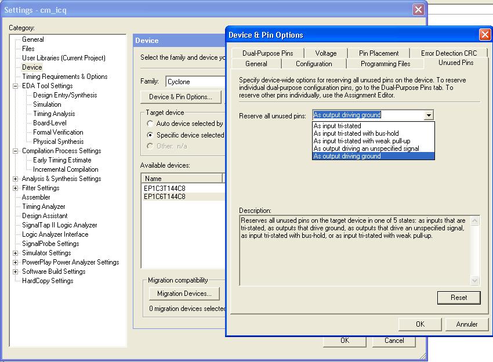Viewport: 493px width, 362px height.
Task: Open the Device & Pin Options... button
Action: (180, 97)
